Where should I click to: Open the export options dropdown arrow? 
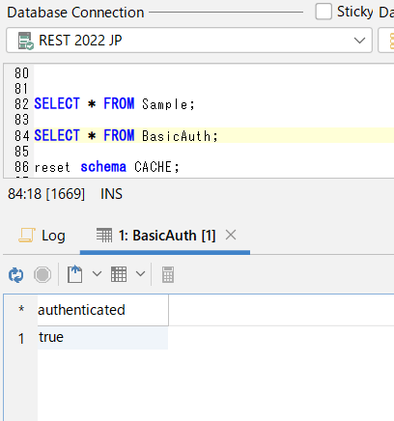pyautogui.click(x=97, y=274)
